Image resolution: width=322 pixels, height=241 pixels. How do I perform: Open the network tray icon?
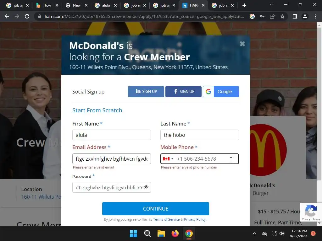click(x=274, y=233)
